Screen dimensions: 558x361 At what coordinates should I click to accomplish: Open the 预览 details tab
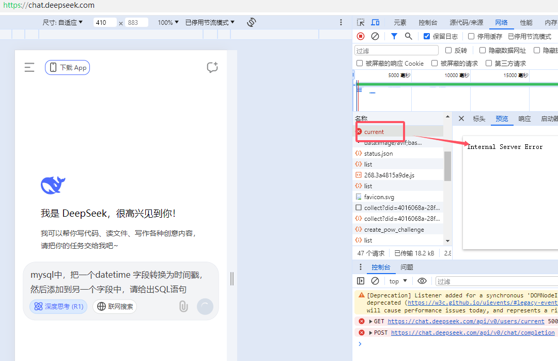[x=502, y=119]
